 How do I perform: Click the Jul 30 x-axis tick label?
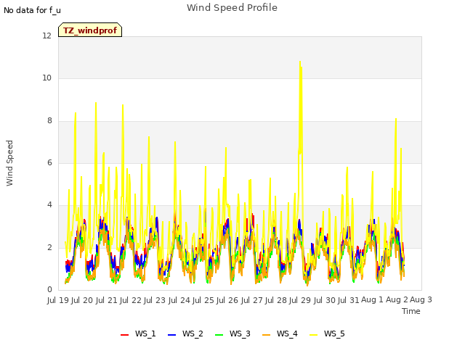pos(325,300)
